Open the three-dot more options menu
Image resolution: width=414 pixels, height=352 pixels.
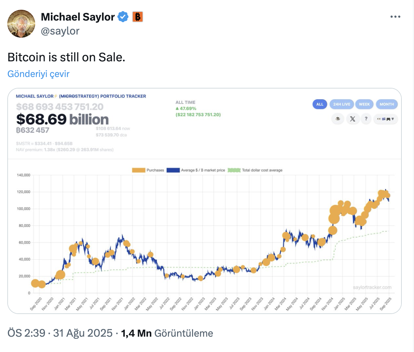(x=395, y=17)
